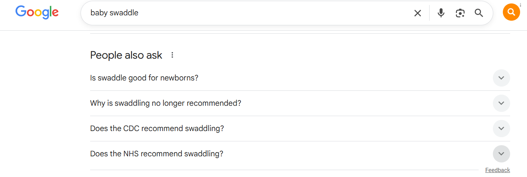Open 'Why is swaddling no longer recommended?' question

tap(165, 103)
